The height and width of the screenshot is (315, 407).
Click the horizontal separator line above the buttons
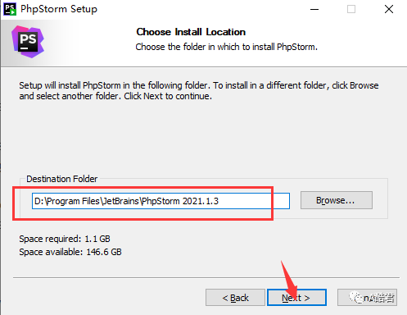tap(206, 278)
